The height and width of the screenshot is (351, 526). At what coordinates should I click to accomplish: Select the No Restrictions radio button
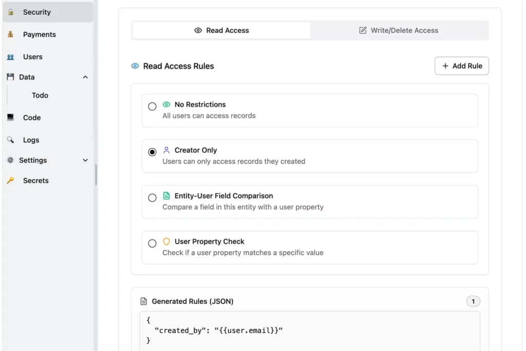[152, 106]
